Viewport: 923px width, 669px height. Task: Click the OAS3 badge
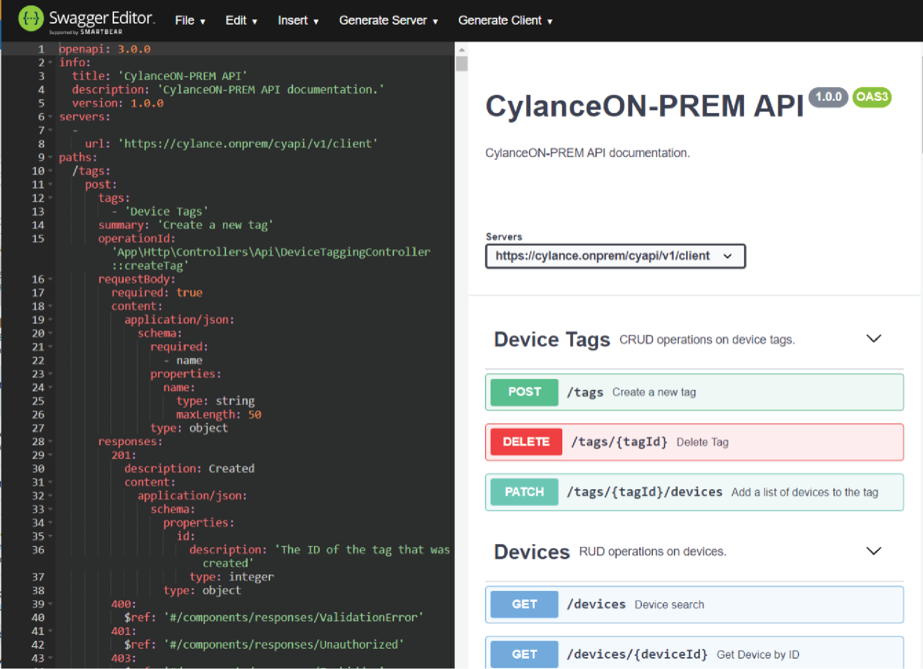click(872, 97)
